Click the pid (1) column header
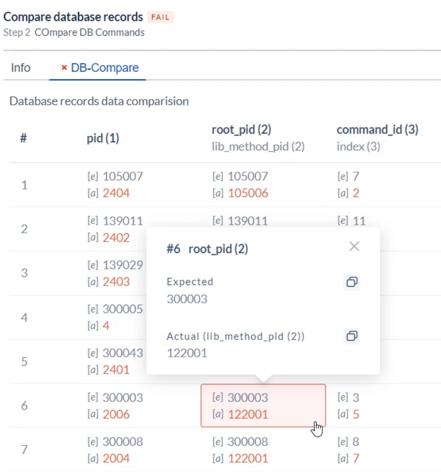 tap(103, 138)
